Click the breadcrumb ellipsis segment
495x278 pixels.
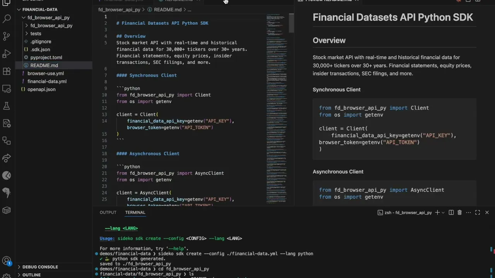click(189, 10)
